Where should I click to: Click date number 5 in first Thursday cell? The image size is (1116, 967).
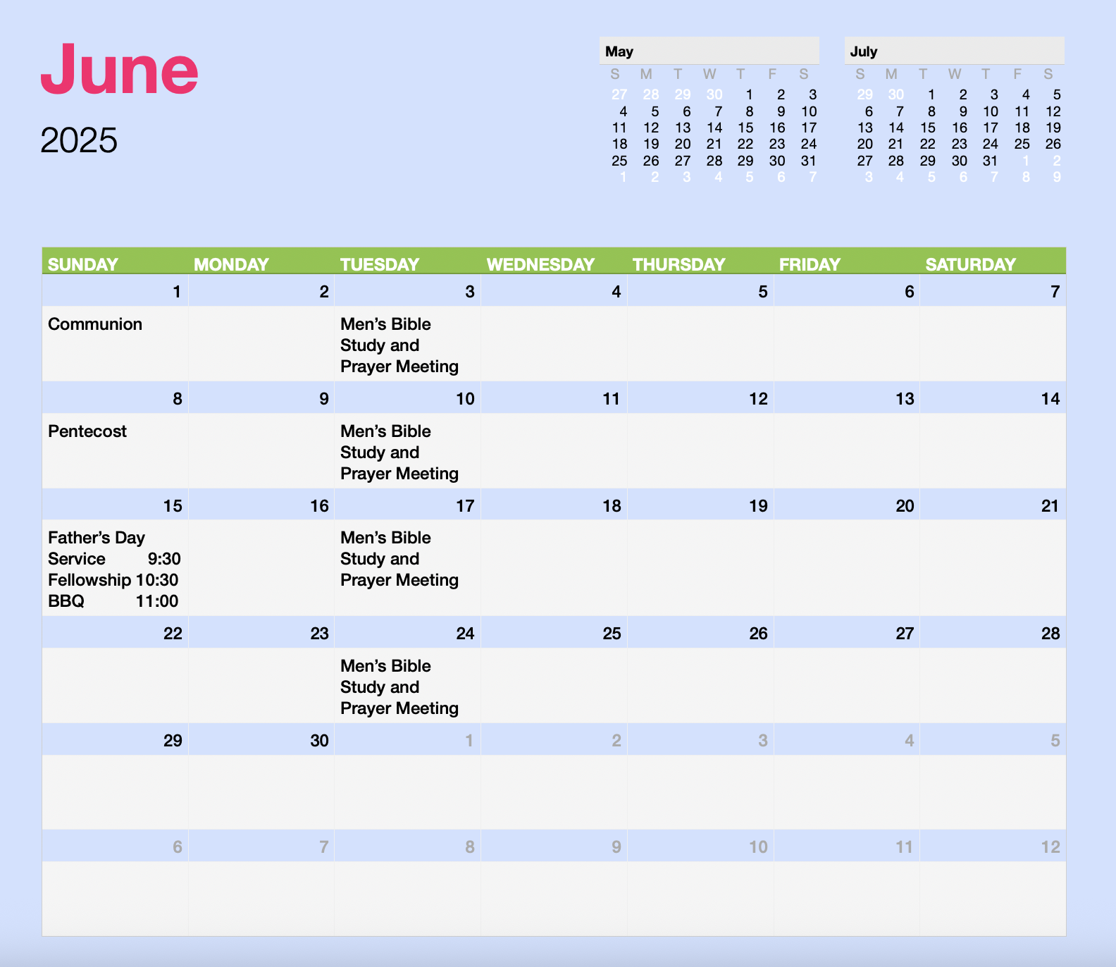click(762, 292)
